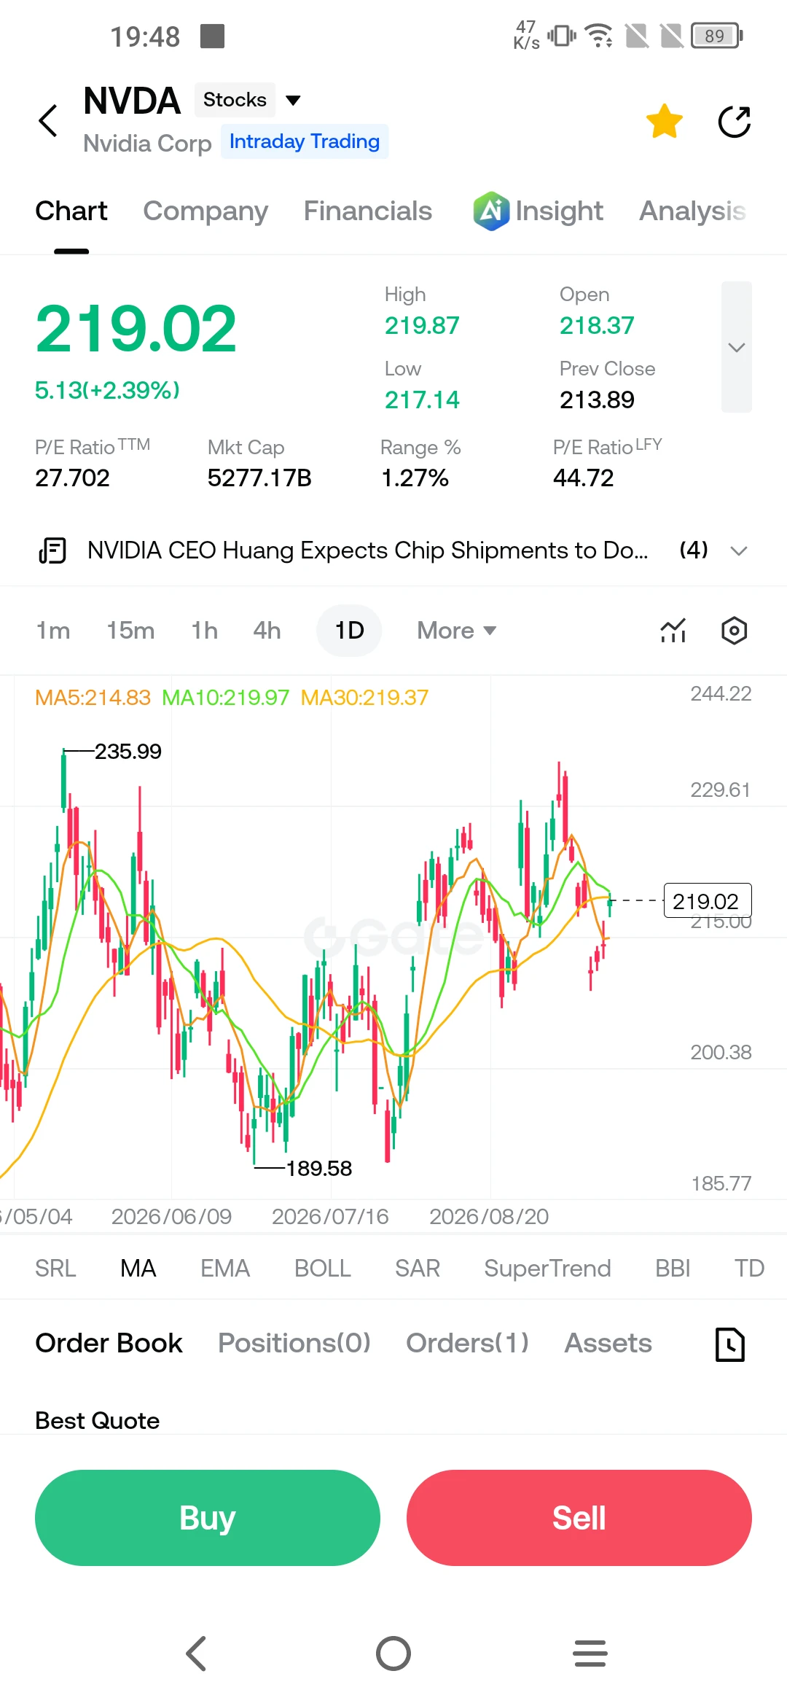Screen dimensions: 787x1706
Task: Tap the 235.99 high label on chart
Action: (x=128, y=752)
